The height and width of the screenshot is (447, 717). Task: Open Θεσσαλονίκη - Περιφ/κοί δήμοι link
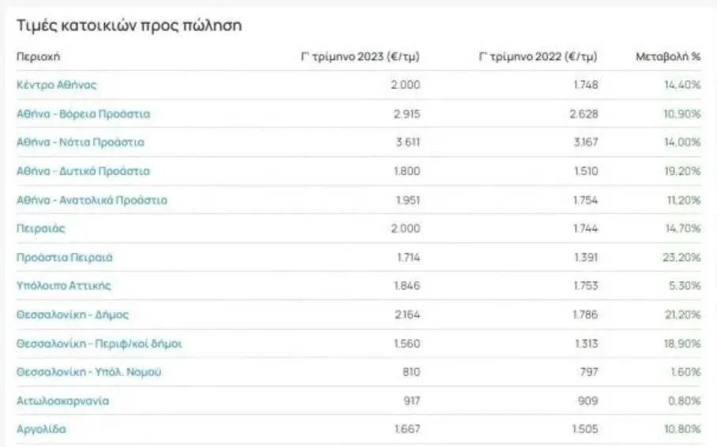click(x=99, y=344)
